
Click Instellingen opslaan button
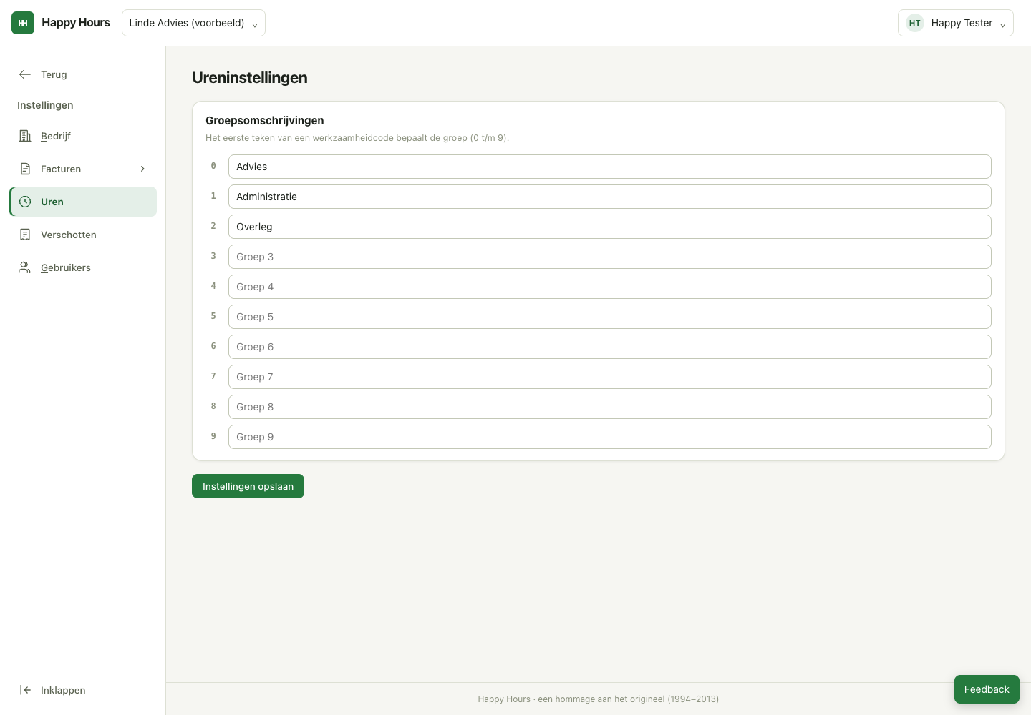[248, 486]
